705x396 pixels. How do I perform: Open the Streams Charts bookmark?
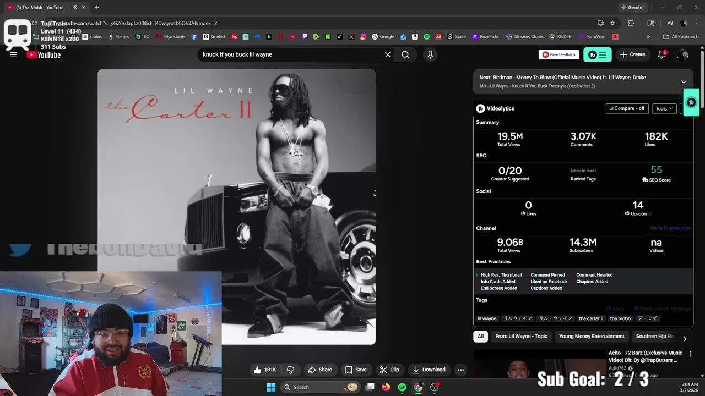point(525,37)
